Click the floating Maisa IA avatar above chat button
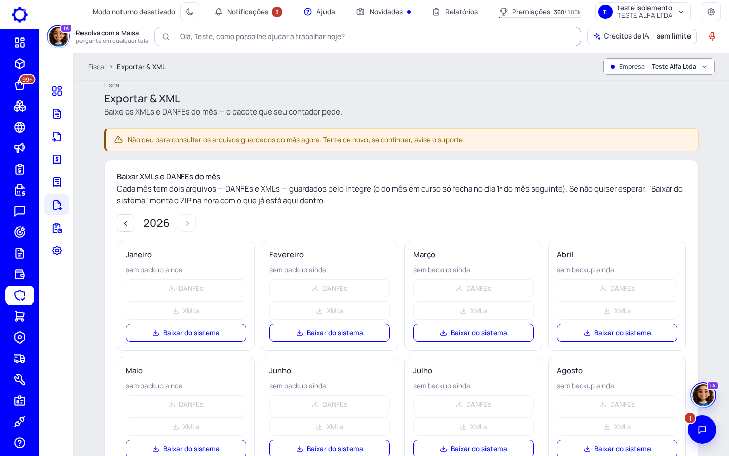 click(703, 395)
